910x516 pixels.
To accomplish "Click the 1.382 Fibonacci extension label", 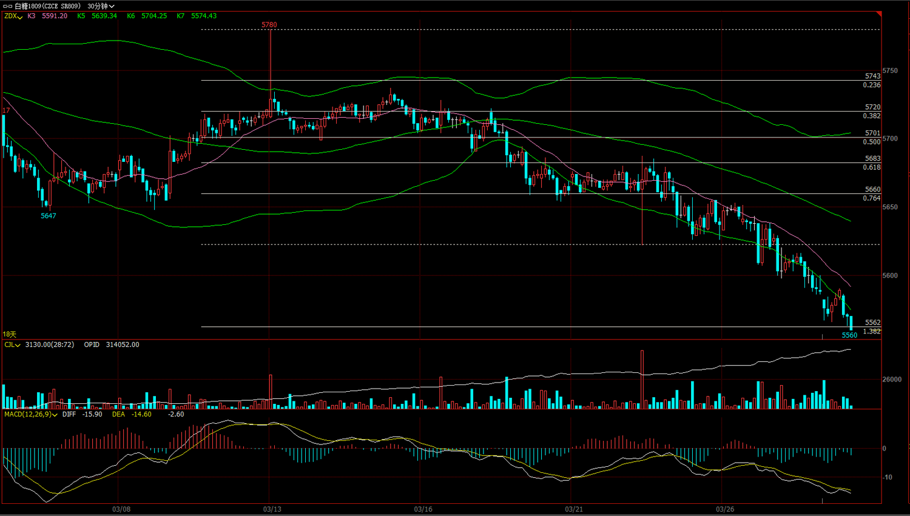I will (872, 331).
